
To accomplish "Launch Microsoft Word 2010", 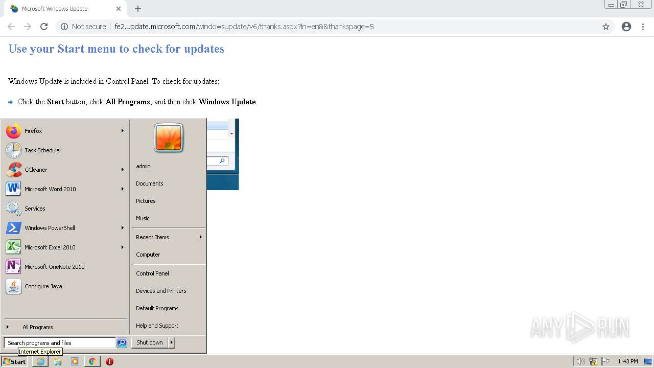I will click(65, 189).
